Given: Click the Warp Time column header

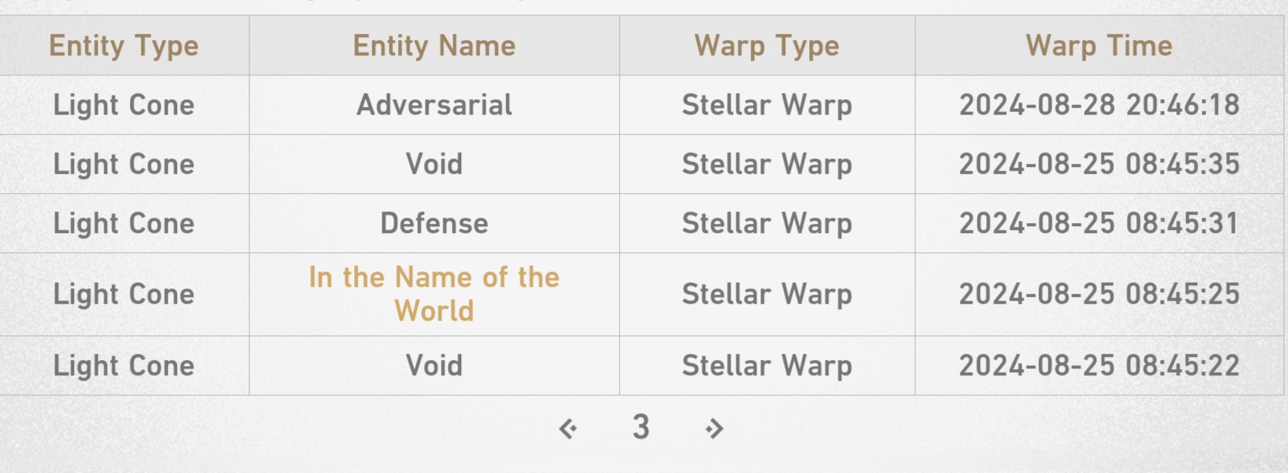Looking at the screenshot, I should 1099,46.
